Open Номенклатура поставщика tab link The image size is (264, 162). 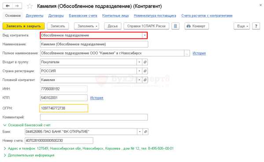click(x=155, y=16)
